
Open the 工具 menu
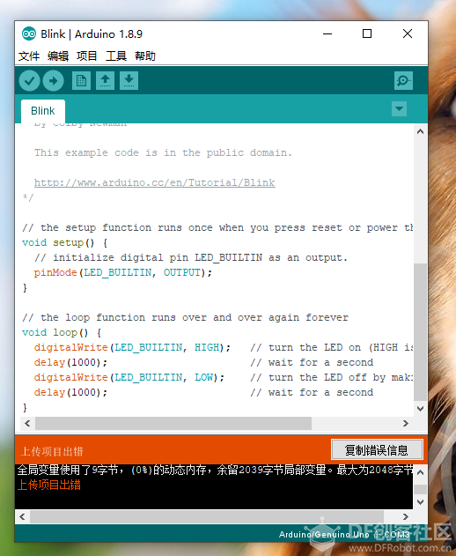click(116, 56)
